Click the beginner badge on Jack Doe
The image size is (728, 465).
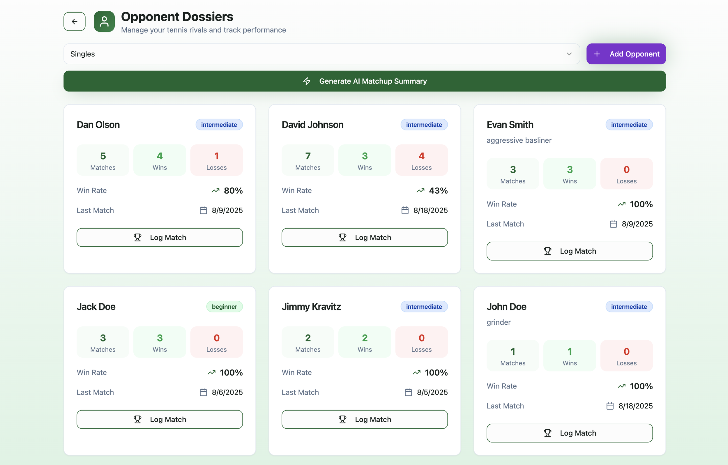[x=224, y=307]
